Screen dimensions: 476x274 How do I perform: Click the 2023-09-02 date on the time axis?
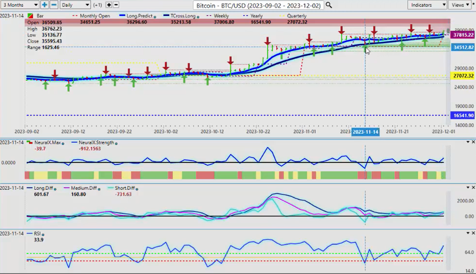pos(27,131)
